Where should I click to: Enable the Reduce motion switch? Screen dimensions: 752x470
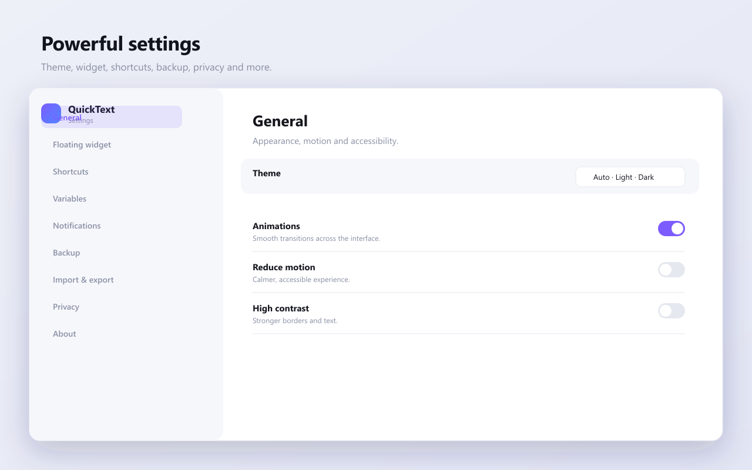(x=672, y=270)
